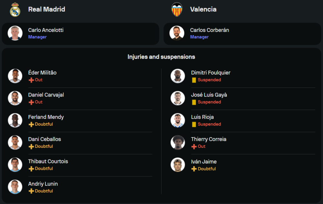Screen dimensions: 323x204
Task: Click Suspended status under Dimitri Foulquier
Action: coord(209,80)
